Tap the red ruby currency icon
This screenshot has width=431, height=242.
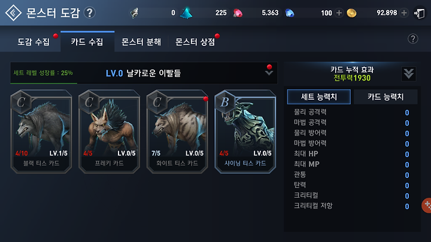[238, 13]
